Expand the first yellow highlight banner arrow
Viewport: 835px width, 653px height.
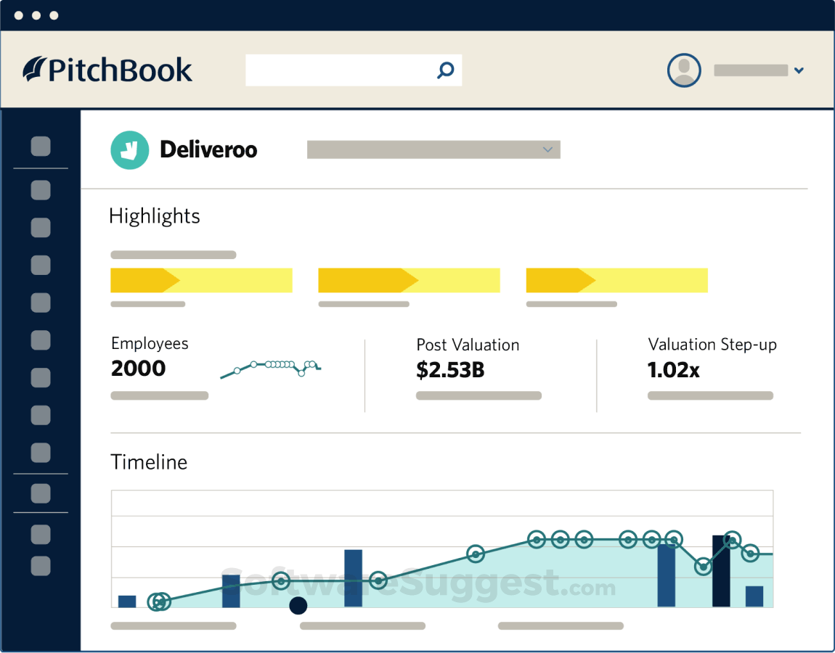(145, 280)
